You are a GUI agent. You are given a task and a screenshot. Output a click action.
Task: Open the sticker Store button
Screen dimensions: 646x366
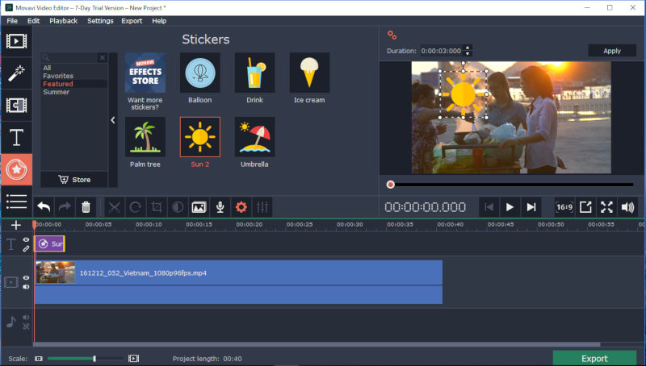(74, 180)
